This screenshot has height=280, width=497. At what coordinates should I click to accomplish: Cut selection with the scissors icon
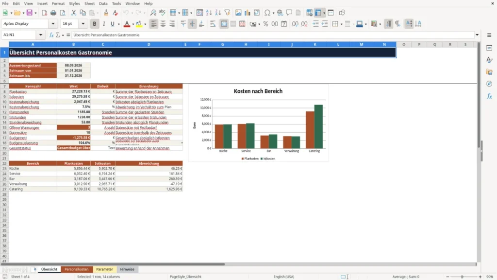coord(74,13)
